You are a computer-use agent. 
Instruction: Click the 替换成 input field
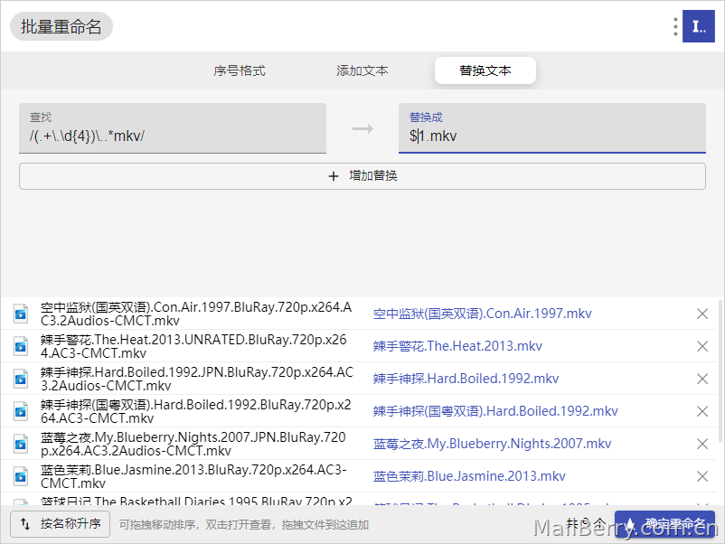pyautogui.click(x=552, y=128)
